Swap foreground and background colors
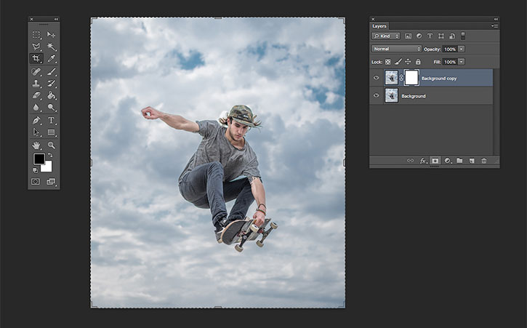This screenshot has height=328, width=527. (50, 155)
